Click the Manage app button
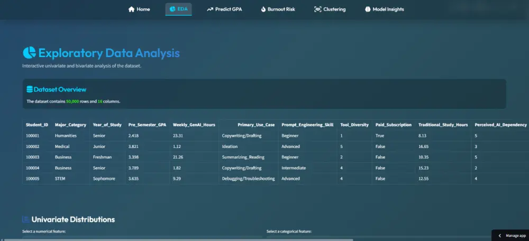 pyautogui.click(x=510, y=236)
